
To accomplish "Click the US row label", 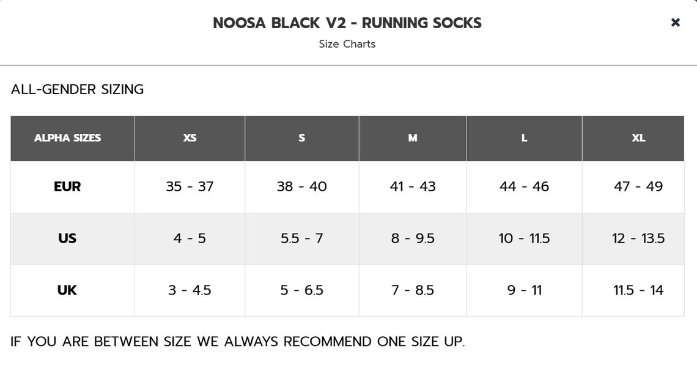I will click(67, 238).
